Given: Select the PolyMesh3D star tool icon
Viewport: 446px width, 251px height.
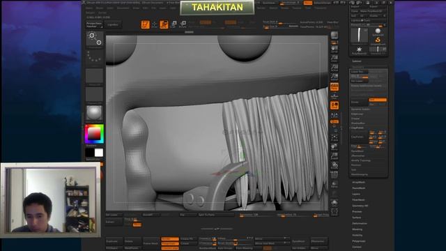Looking at the screenshot, I should 360,50.
